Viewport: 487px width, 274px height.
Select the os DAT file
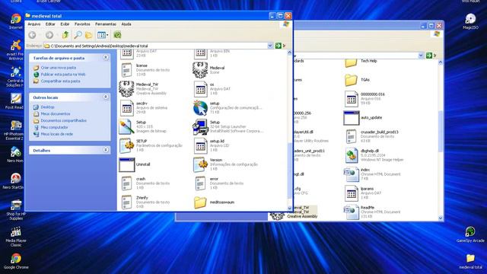coord(212,89)
